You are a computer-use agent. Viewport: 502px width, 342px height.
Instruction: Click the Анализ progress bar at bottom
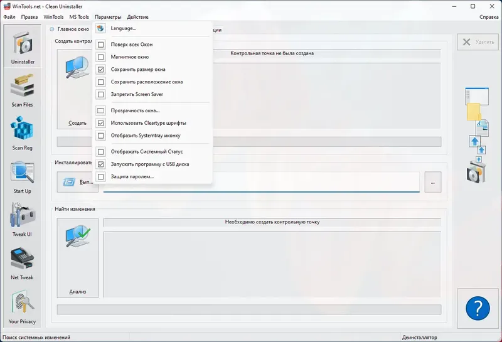click(x=249, y=309)
